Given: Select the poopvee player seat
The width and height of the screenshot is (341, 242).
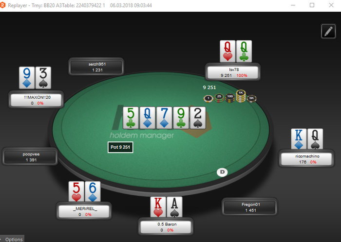Looking at the screenshot, I should 30,157.
